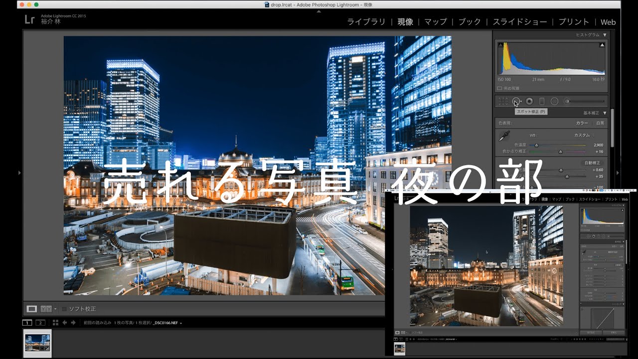Adjust the 色かぶり補正 slider
Viewport: 638px width, 359px height.
click(559, 151)
